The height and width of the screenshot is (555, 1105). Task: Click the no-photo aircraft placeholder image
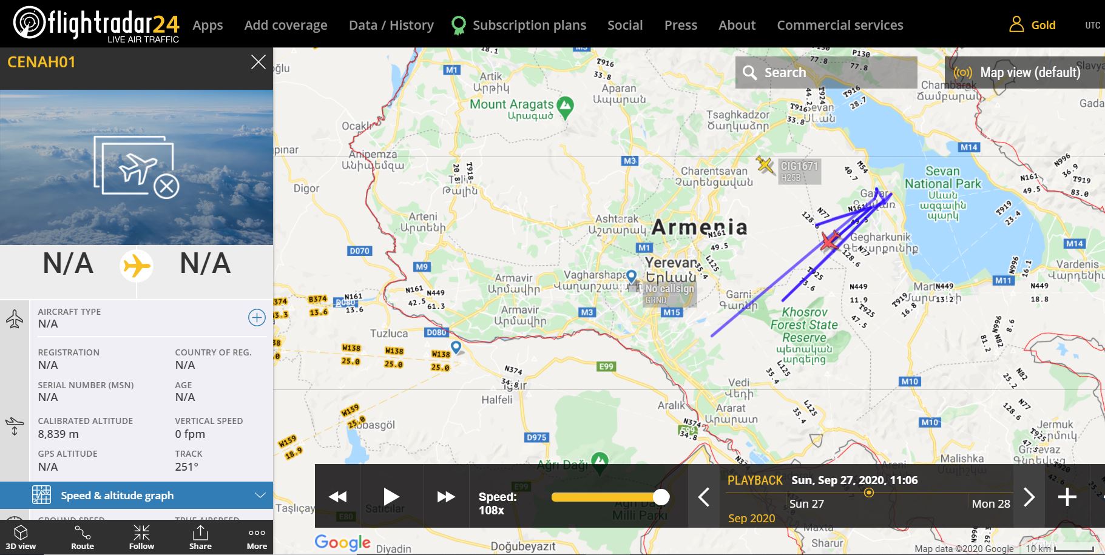(137, 167)
